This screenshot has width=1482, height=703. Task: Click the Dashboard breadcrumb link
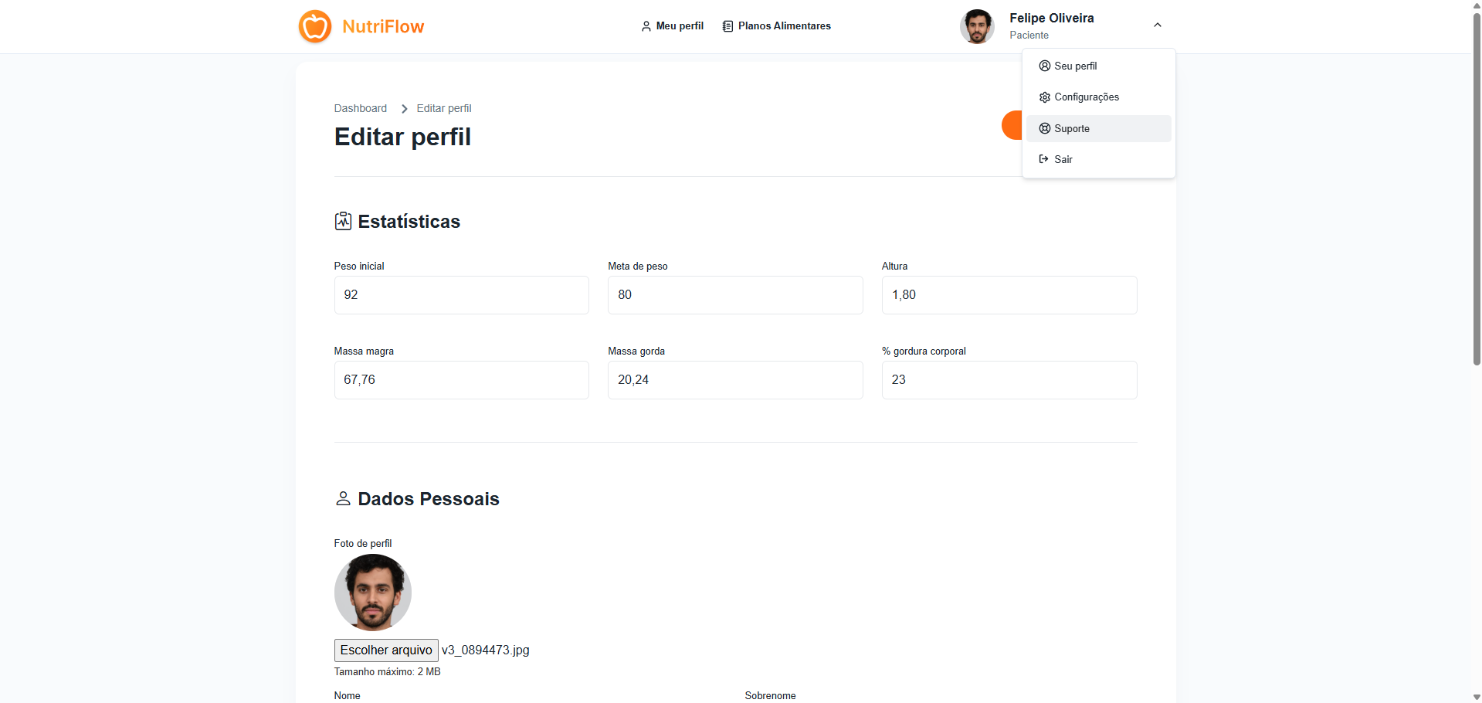(361, 109)
